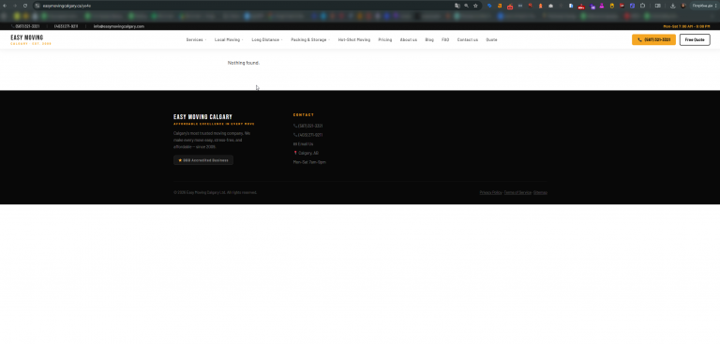Reload the page with the refresh icon
The width and height of the screenshot is (720, 344).
pyautogui.click(x=24, y=6)
